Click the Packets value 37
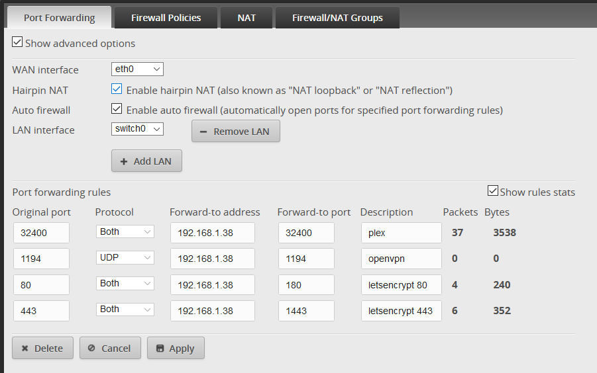The image size is (597, 373). [457, 232]
